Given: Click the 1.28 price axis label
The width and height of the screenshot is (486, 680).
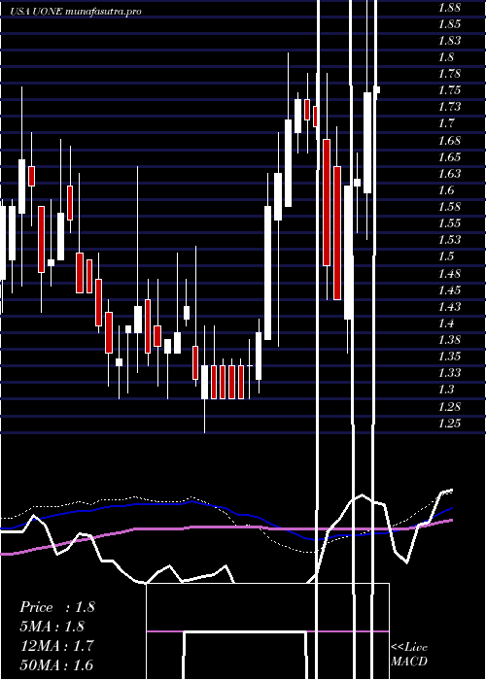Looking at the screenshot, I should [449, 407].
